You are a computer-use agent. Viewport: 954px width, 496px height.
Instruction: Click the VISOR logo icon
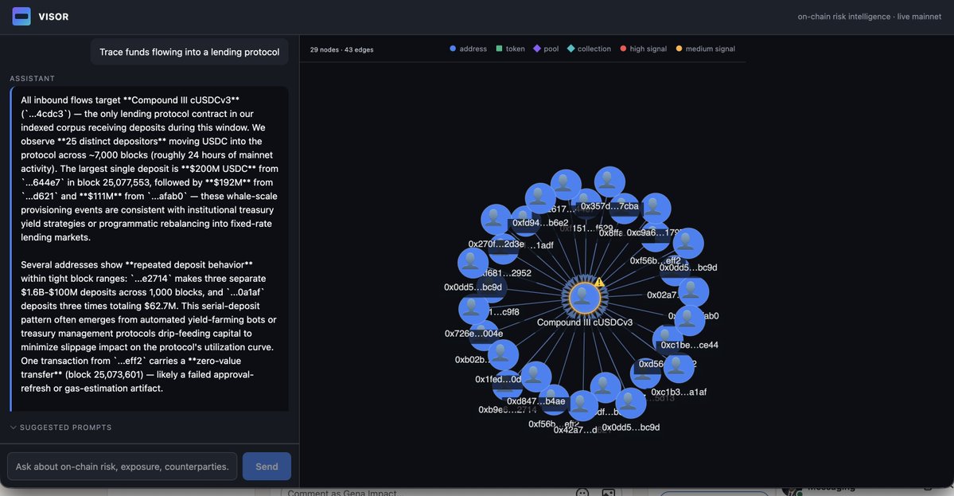pos(21,17)
